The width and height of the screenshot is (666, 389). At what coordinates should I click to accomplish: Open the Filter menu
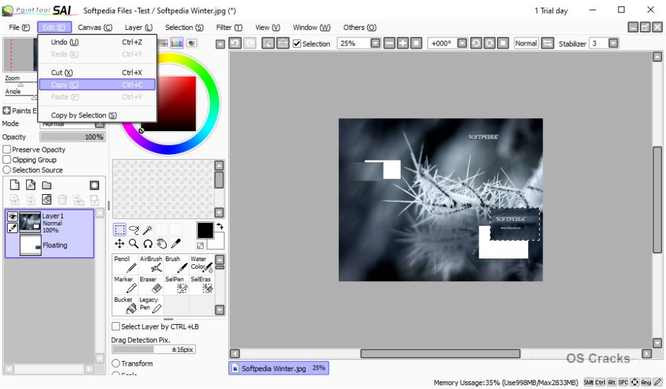pos(229,27)
